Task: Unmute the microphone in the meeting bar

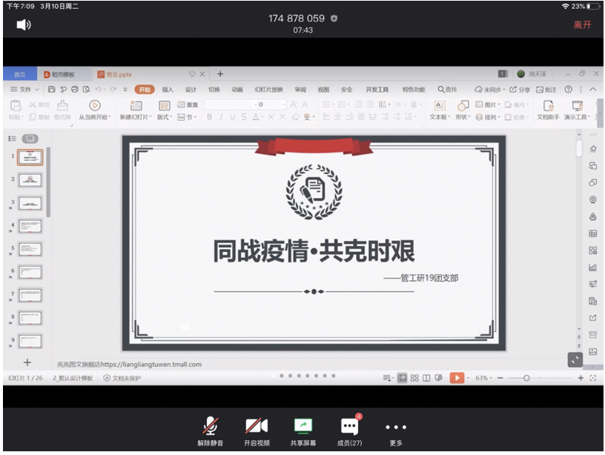Action: pos(211,427)
